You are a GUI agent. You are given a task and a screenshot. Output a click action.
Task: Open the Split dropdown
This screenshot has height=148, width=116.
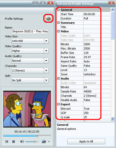pyautogui.click(x=46, y=80)
